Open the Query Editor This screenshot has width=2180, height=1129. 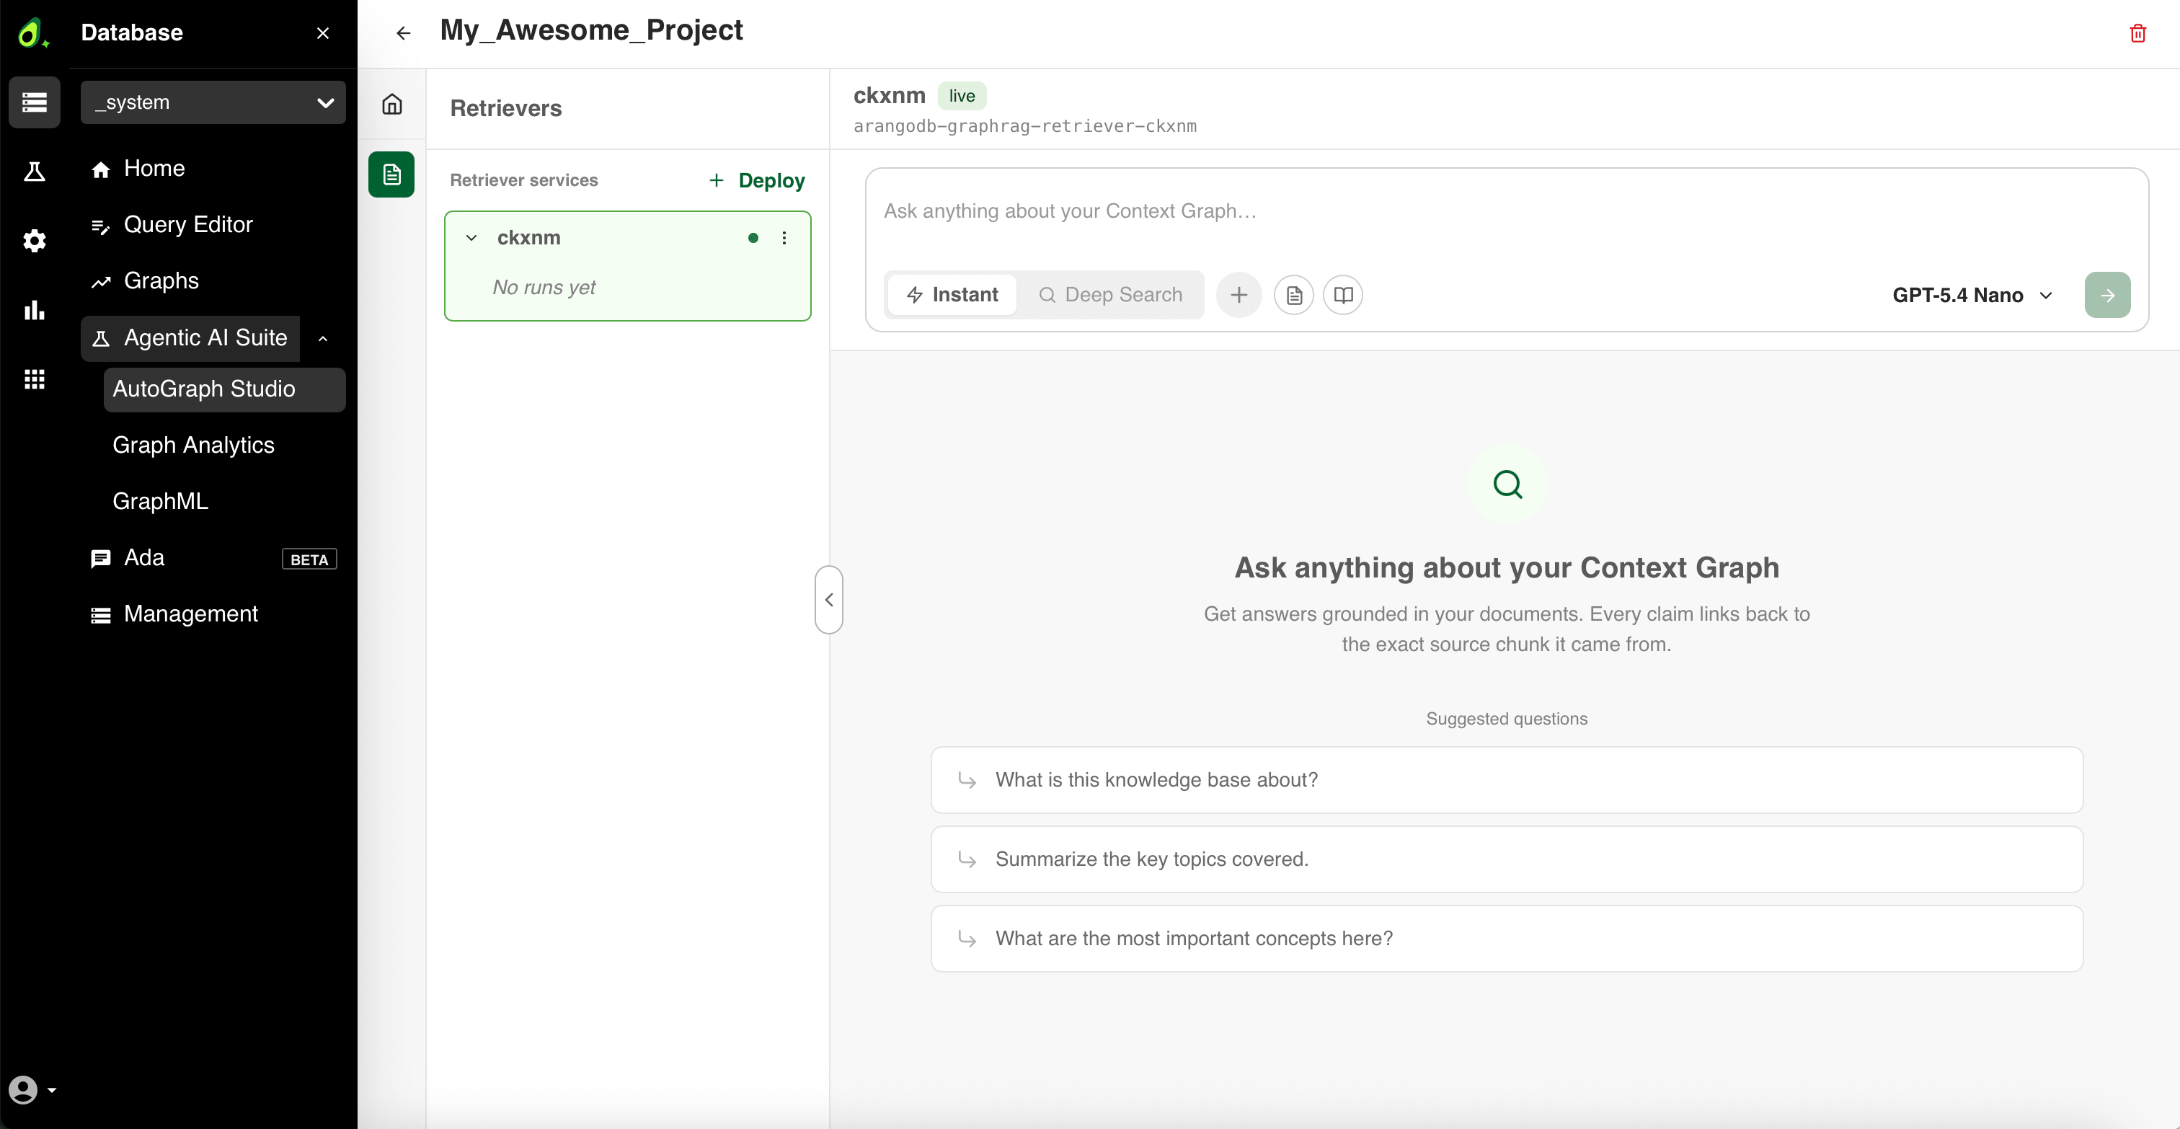coord(213,225)
